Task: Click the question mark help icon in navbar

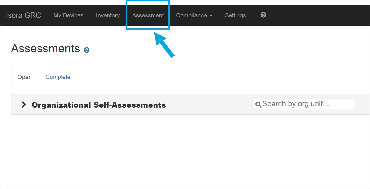Action: click(x=263, y=15)
